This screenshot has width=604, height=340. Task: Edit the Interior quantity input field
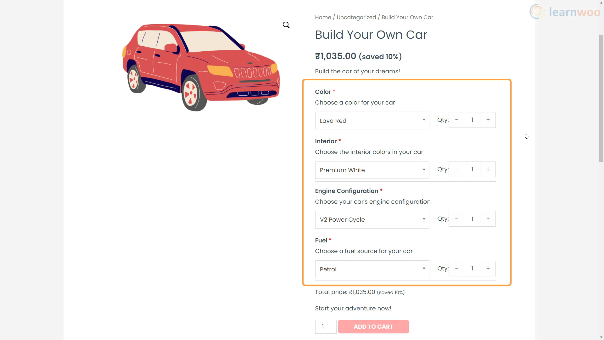pyautogui.click(x=472, y=169)
